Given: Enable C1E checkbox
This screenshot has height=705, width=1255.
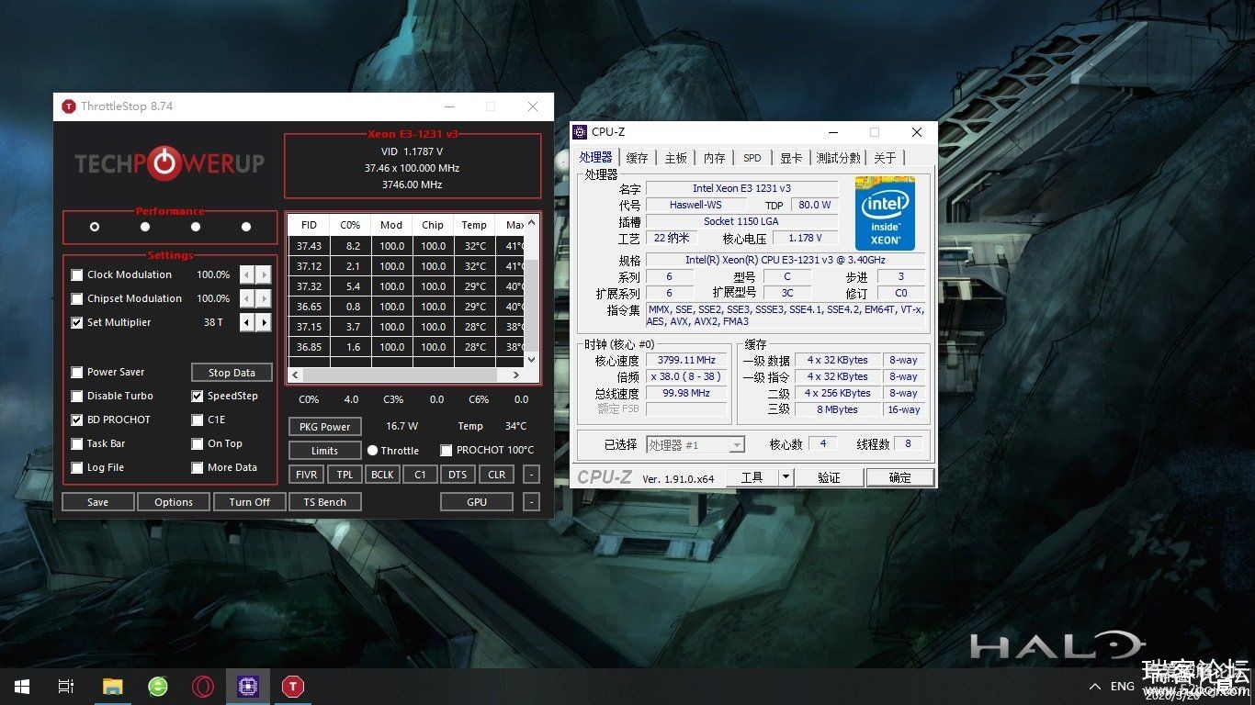Looking at the screenshot, I should (x=198, y=420).
